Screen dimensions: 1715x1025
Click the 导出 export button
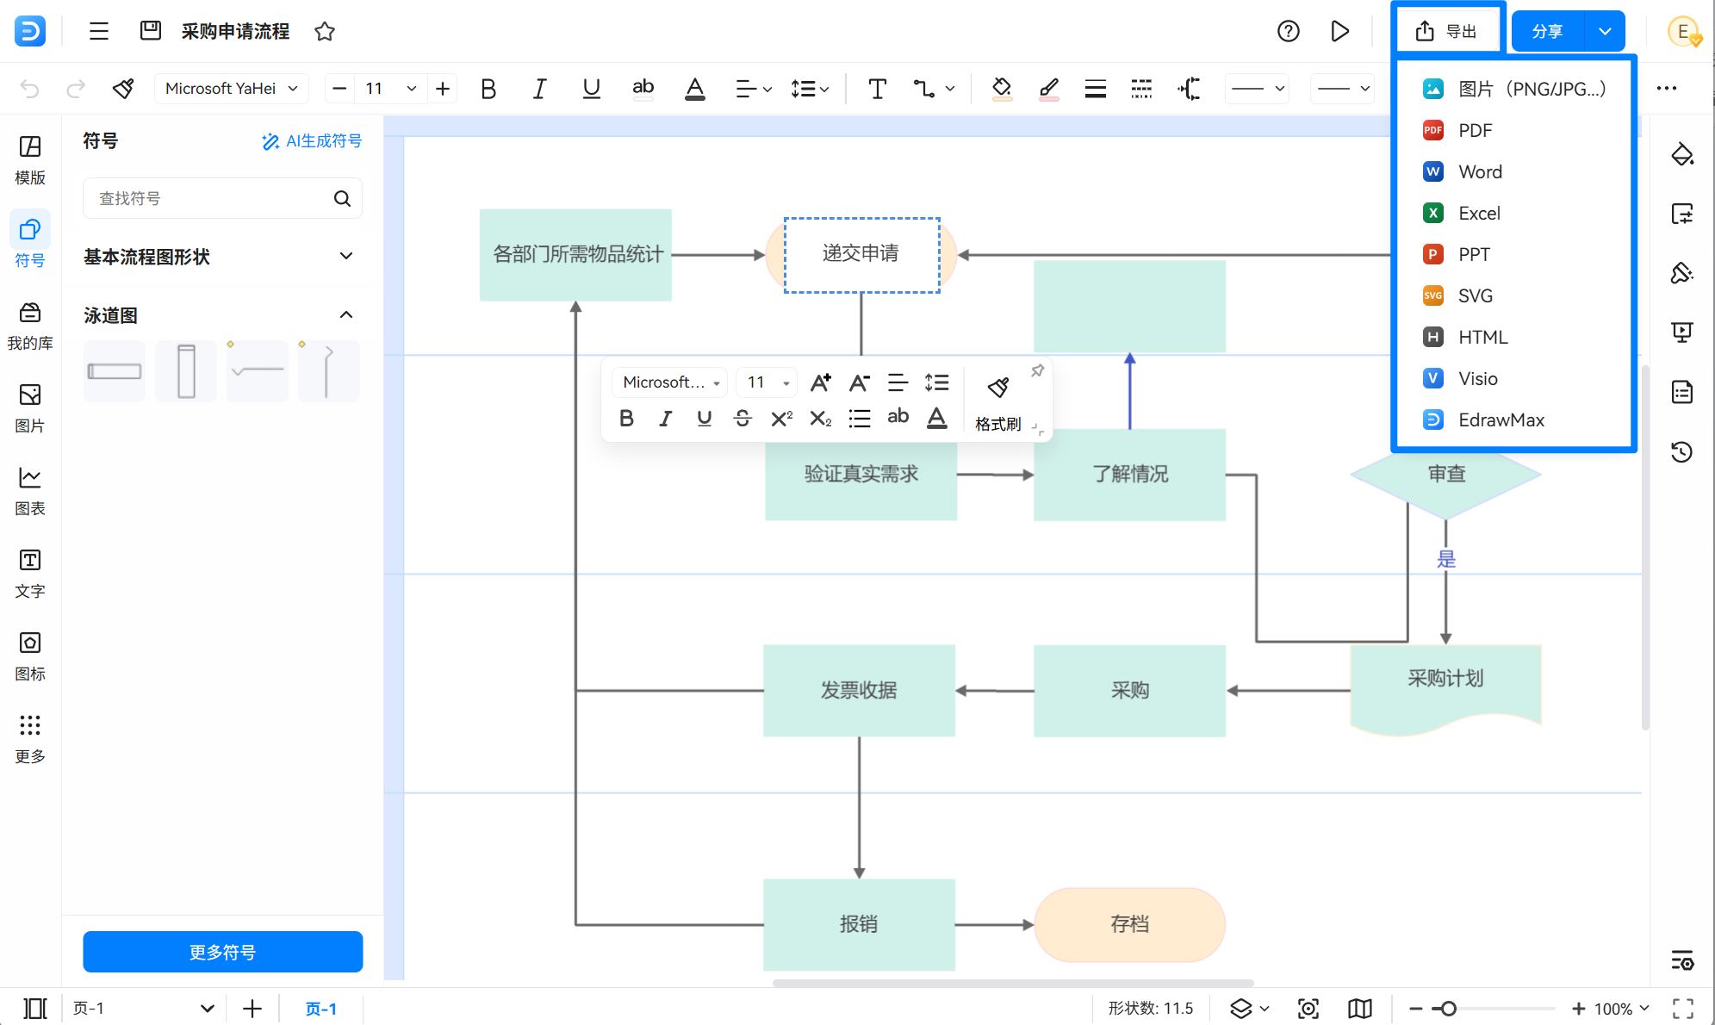pos(1447,32)
